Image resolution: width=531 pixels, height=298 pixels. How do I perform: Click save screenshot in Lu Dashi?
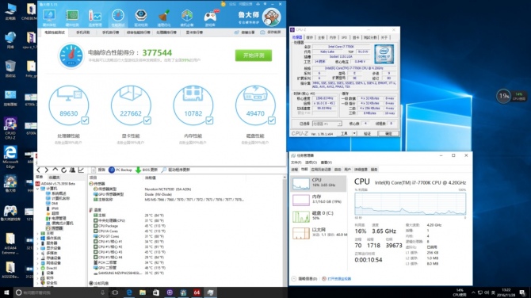270,32
